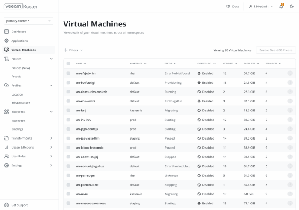Open kebab menu for vm-parruc-pu row
This screenshot has height=210, width=299.
(x=290, y=175)
